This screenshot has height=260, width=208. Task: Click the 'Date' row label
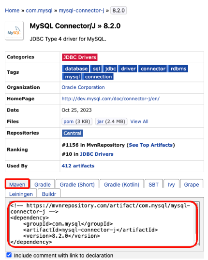coord(13,110)
